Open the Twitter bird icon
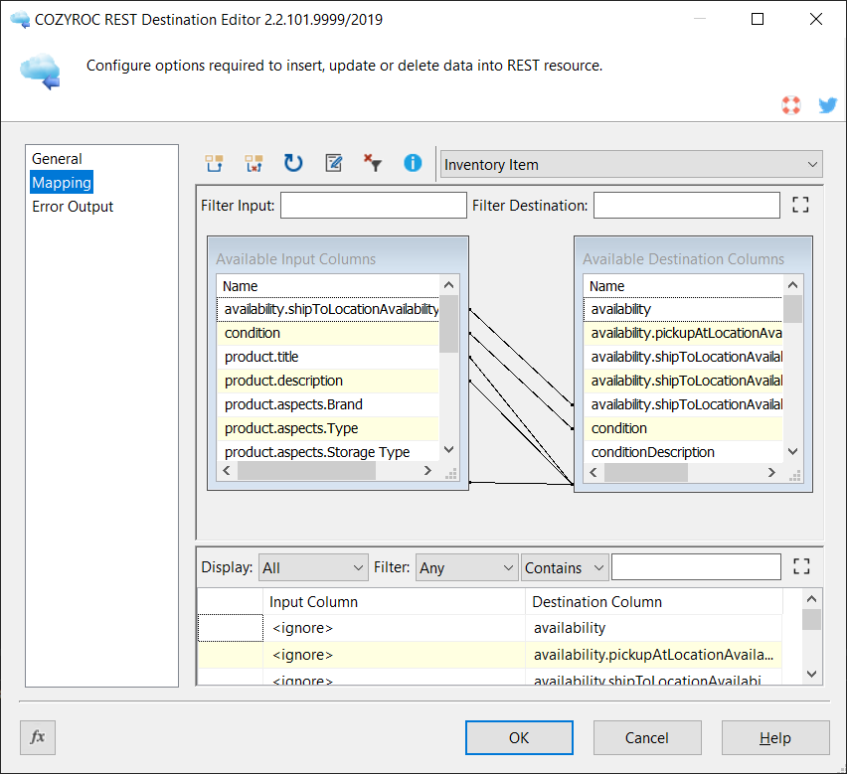 (827, 104)
